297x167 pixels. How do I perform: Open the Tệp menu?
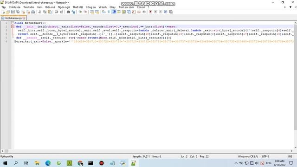click(x=4, y=7)
